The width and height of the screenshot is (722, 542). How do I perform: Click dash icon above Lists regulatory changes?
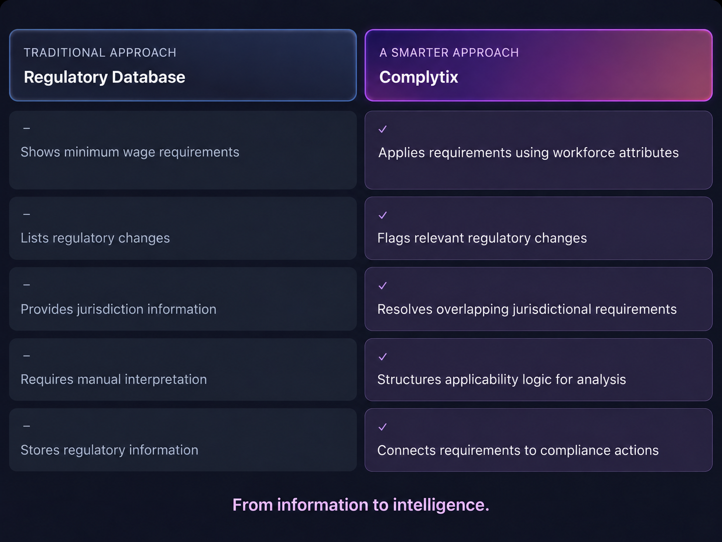(27, 215)
